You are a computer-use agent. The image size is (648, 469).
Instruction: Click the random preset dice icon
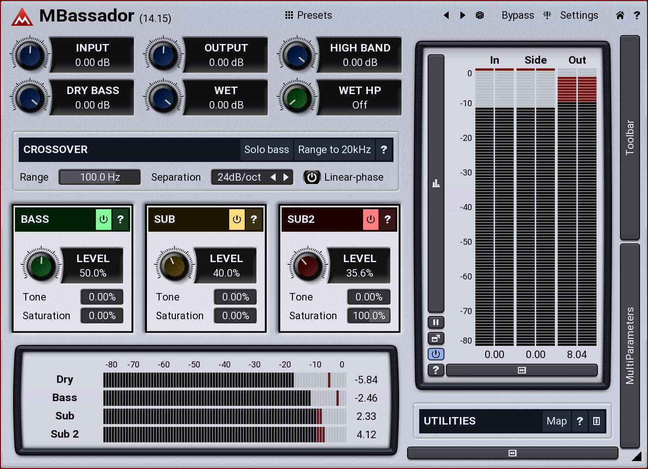tap(480, 15)
